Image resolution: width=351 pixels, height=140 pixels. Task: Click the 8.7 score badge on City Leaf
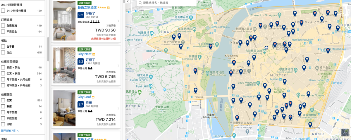[81, 104]
